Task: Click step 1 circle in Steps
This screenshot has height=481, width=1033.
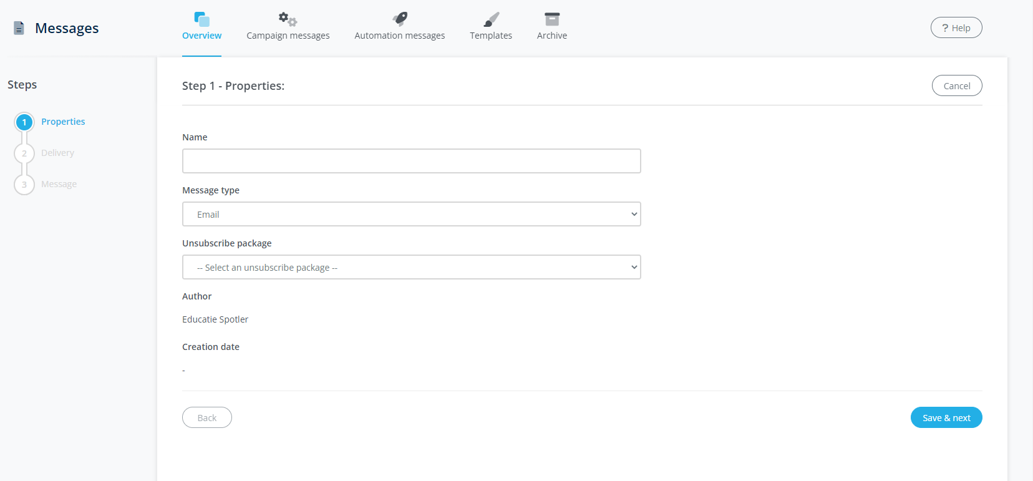Action: click(x=24, y=122)
